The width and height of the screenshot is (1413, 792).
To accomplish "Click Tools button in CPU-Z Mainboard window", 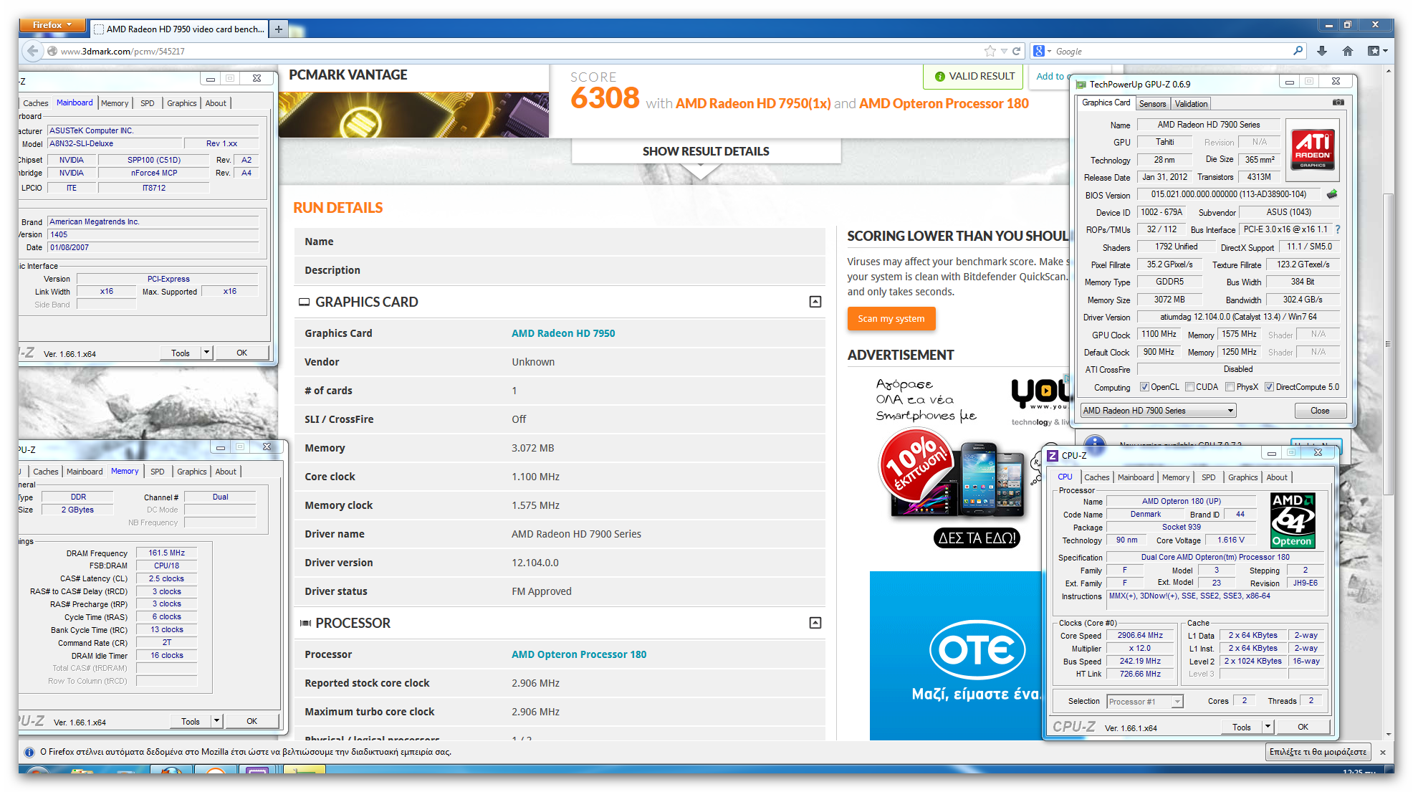I will 181,353.
